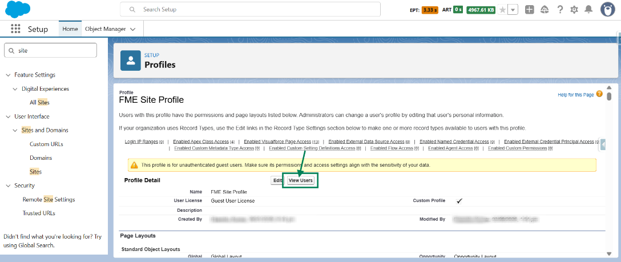Click the Guest User License value
Viewport: 621px width, 262px height.
[233, 201]
